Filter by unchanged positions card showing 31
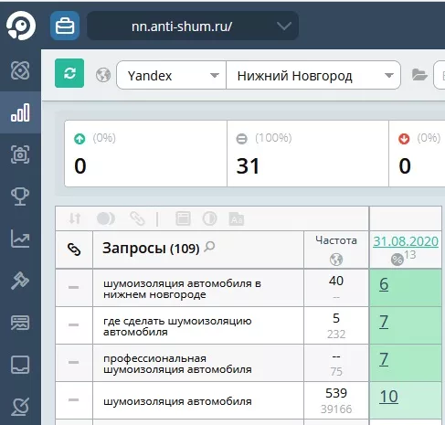 click(x=308, y=154)
